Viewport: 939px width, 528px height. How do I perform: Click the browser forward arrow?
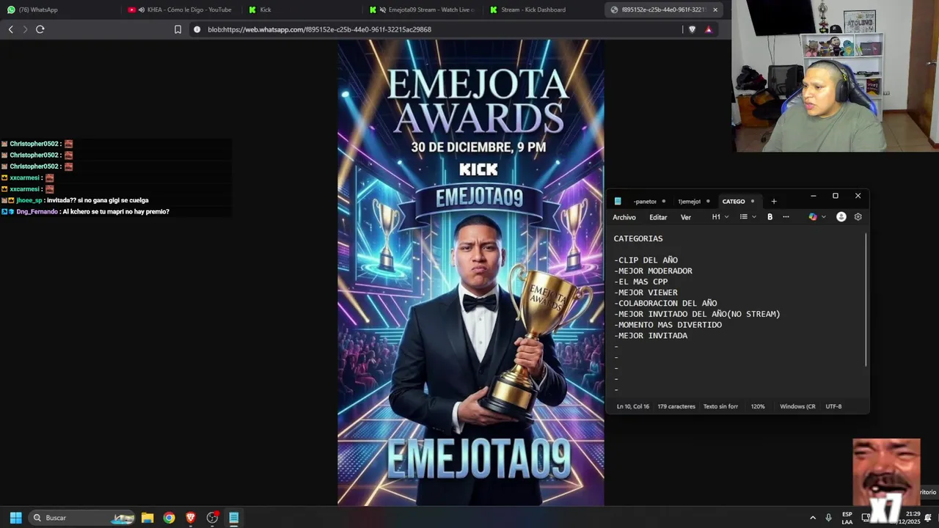pos(25,29)
